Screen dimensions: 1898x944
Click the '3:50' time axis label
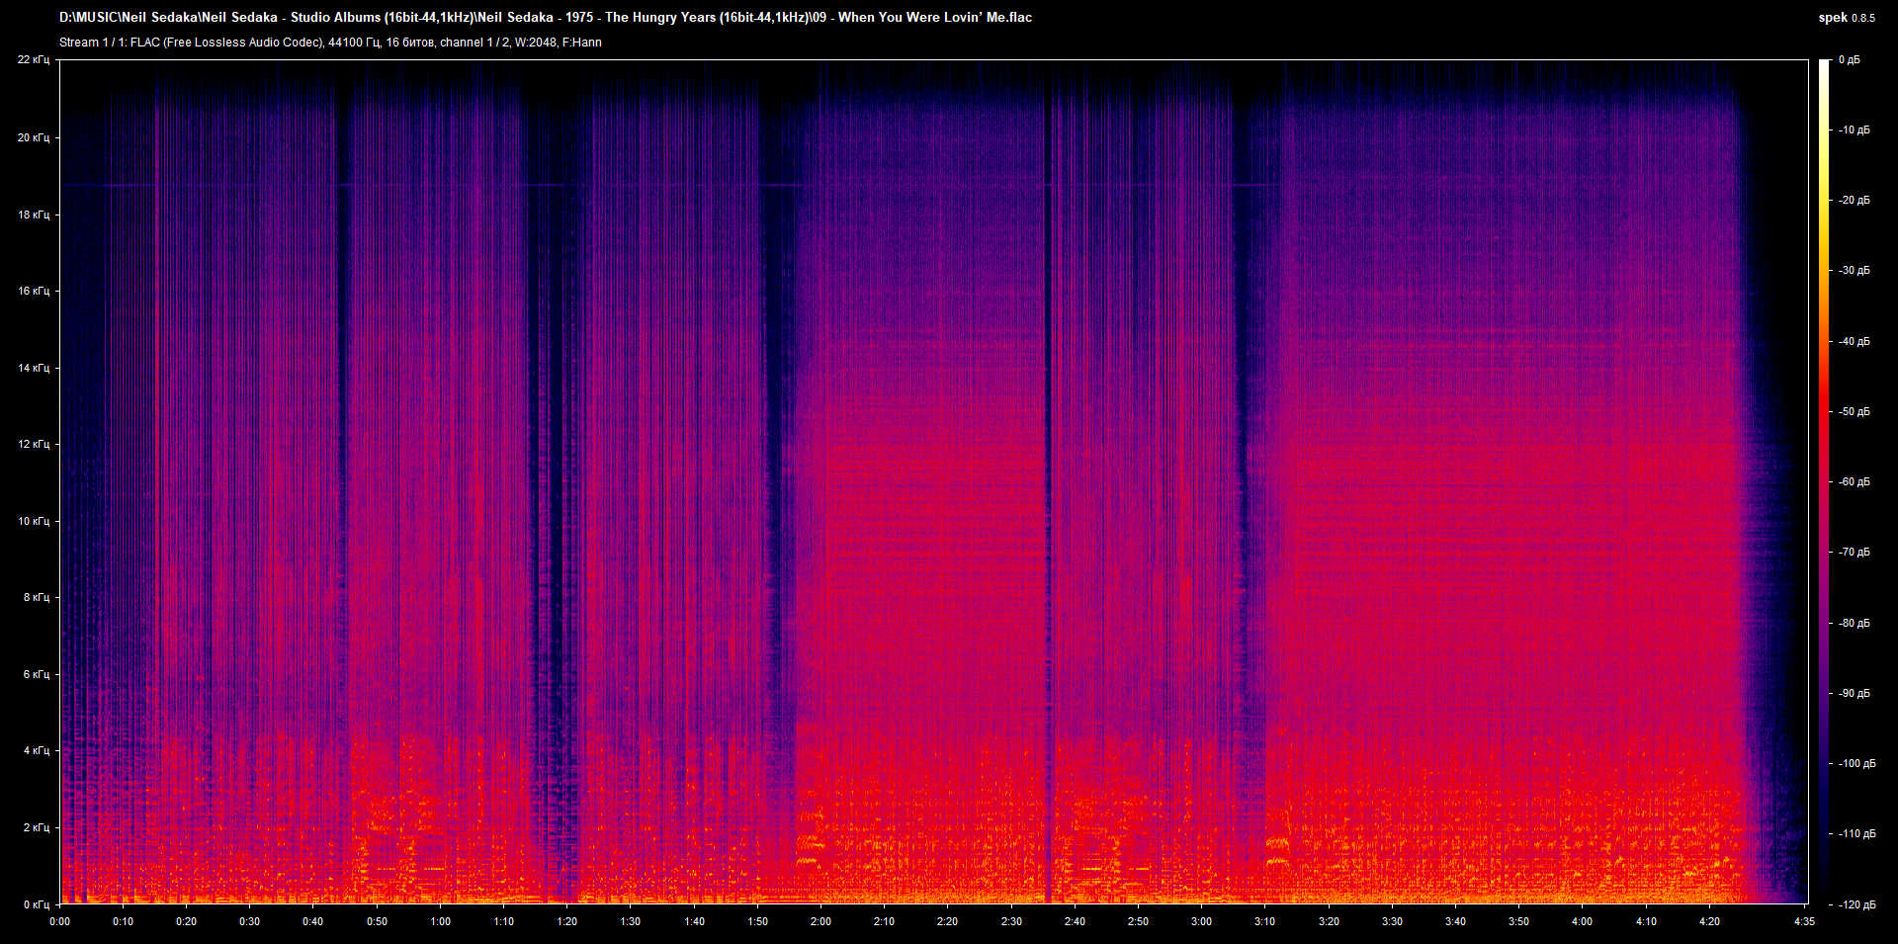point(1519,921)
